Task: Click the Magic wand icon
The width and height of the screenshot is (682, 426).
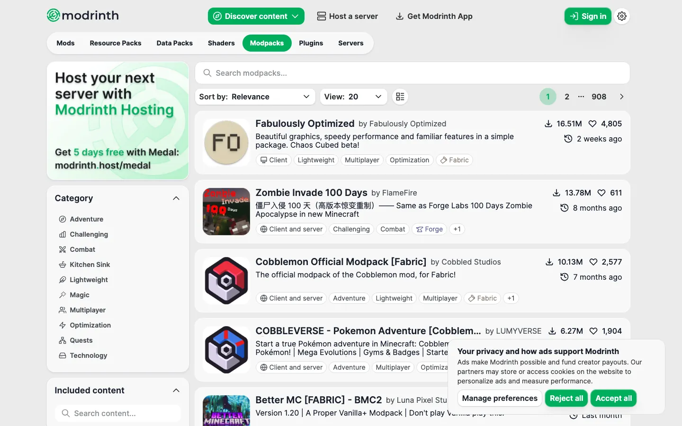Action: (63, 295)
